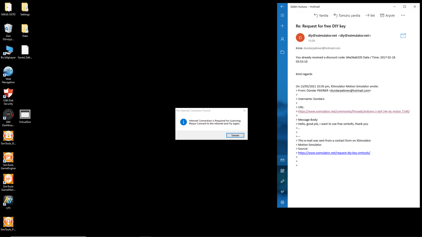Close the Gelen Kutusu - Hotmail window
Screen dimensions: 422x237
click(415, 7)
